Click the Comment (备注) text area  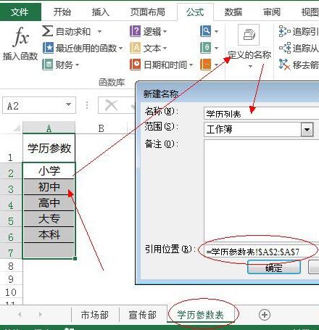click(x=262, y=190)
